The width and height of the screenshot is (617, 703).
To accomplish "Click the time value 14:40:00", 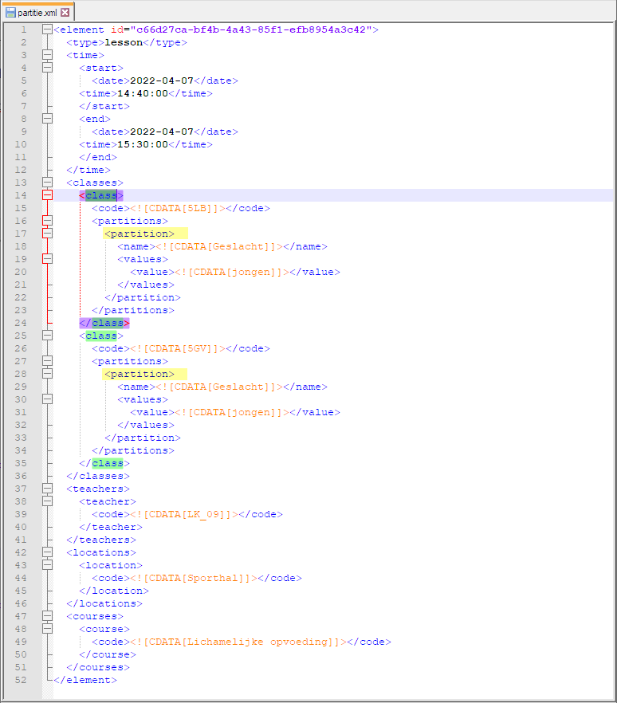I will (x=143, y=93).
